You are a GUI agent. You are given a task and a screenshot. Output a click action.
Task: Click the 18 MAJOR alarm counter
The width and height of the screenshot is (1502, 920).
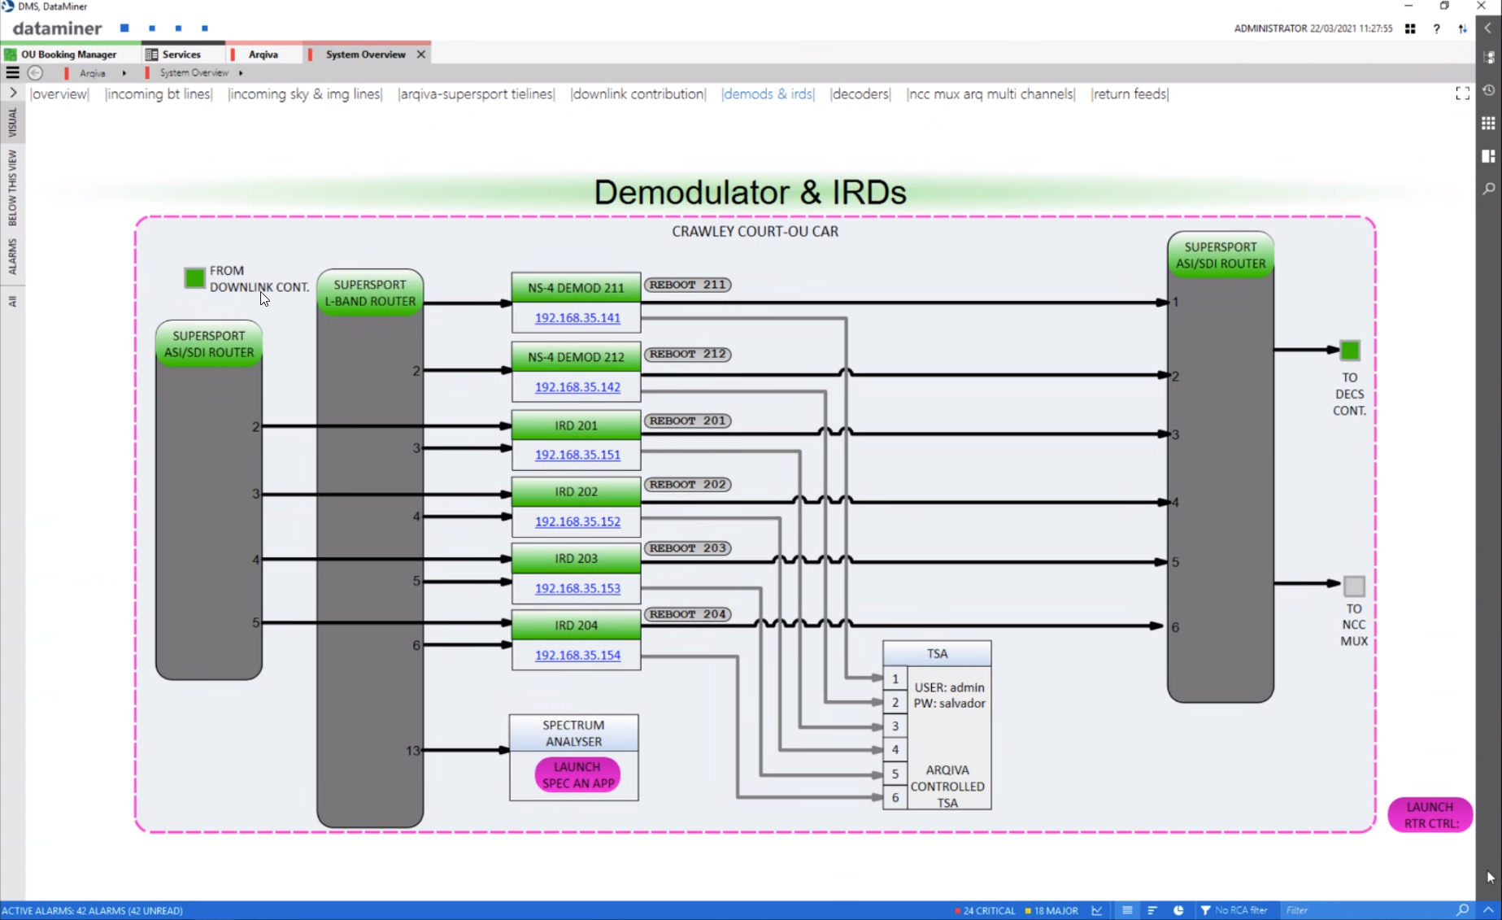tap(1051, 910)
